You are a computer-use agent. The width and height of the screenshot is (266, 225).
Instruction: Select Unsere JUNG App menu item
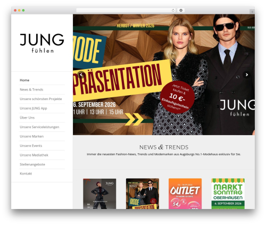[x=34, y=109]
